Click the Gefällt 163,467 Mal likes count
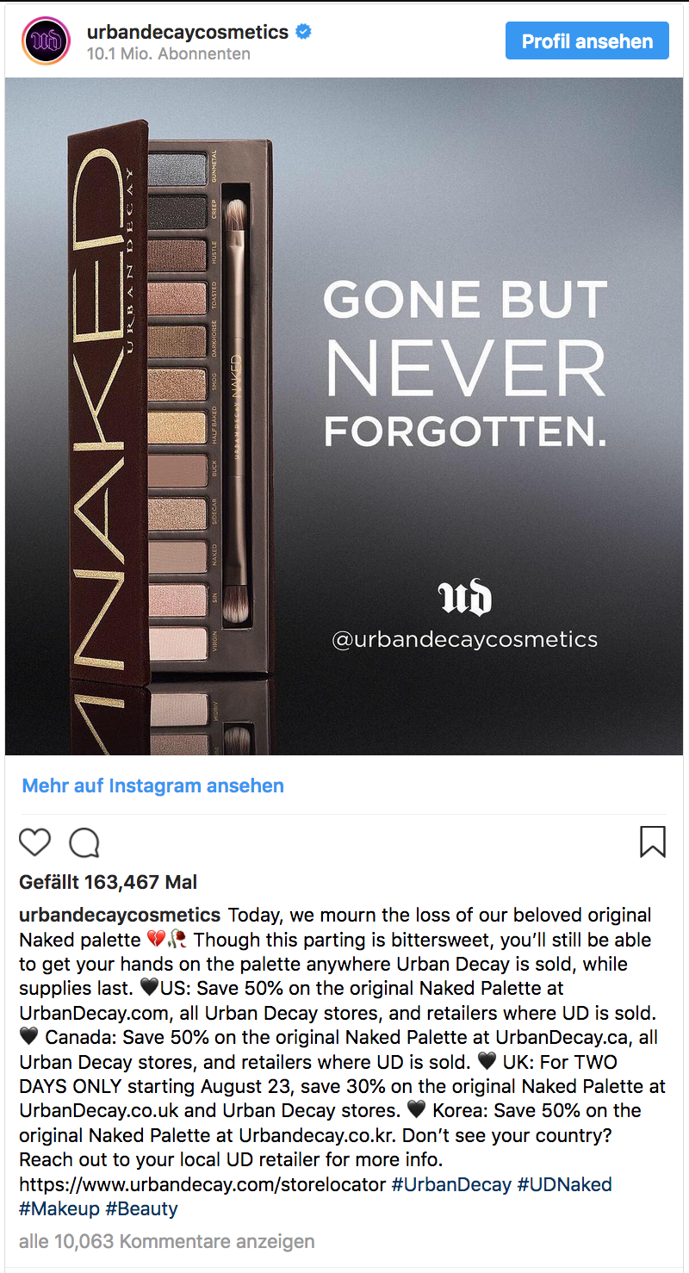 coord(109,882)
